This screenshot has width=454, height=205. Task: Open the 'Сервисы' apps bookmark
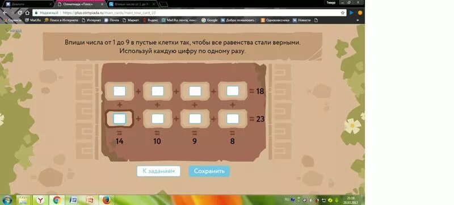(x=12, y=20)
